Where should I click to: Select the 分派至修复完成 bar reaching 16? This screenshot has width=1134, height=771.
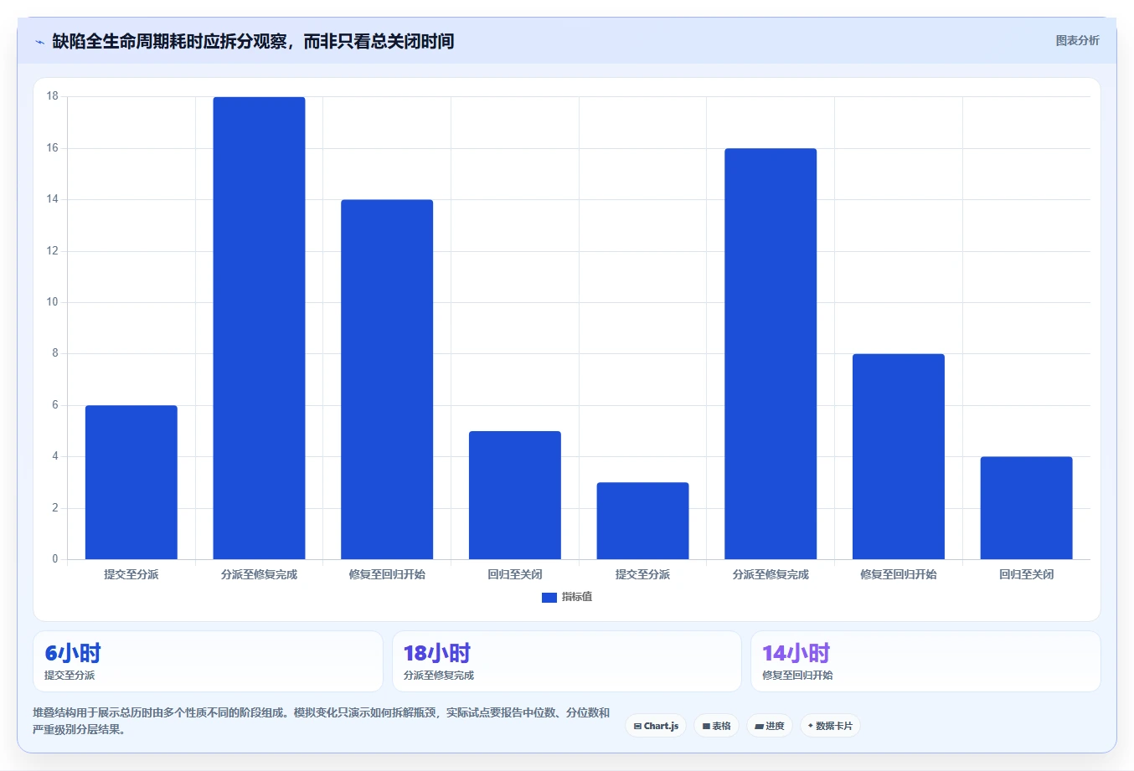click(x=771, y=353)
